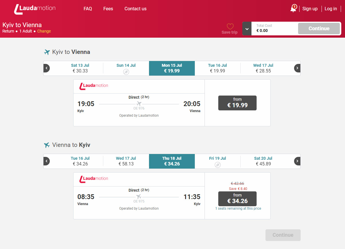The width and height of the screenshot is (345, 249).
Task: Open the Contact us page
Action: [x=135, y=9]
